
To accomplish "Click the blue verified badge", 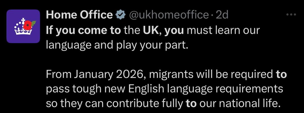I will click(x=121, y=15).
